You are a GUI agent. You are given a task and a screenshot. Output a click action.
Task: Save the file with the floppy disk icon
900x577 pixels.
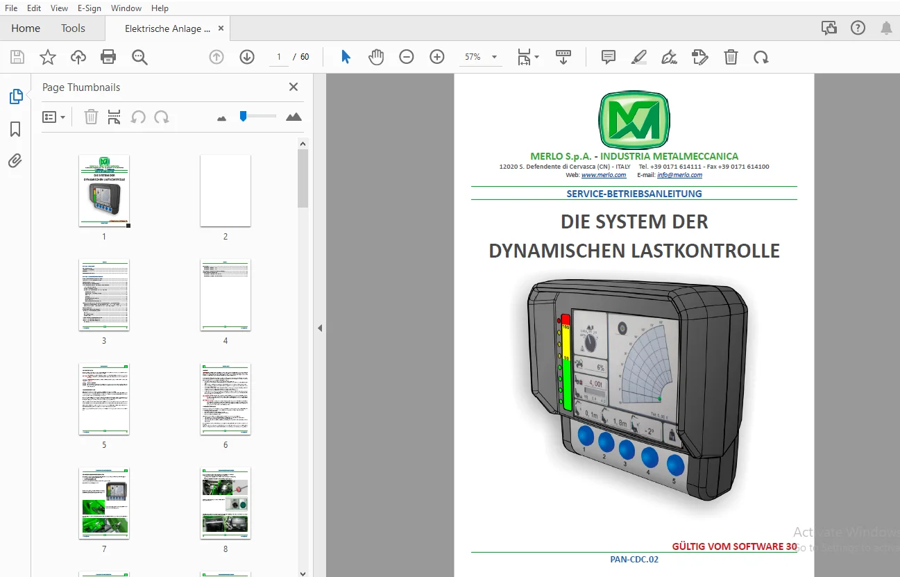tap(17, 57)
